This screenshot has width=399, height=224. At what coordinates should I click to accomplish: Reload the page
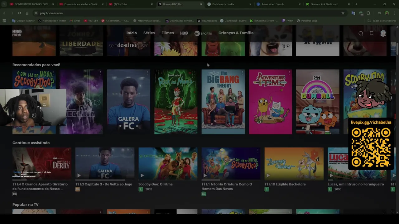19,13
